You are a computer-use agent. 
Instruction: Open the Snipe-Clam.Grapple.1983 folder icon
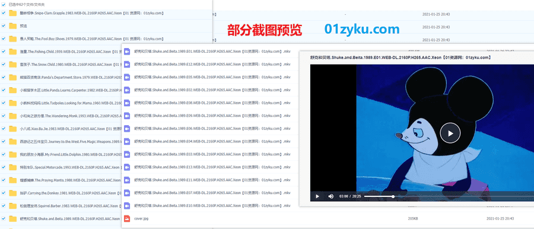point(13,13)
